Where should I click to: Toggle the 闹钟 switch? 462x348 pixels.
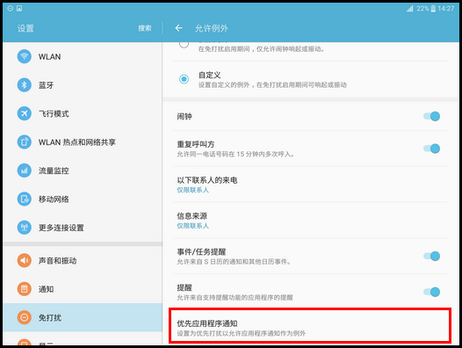(431, 116)
